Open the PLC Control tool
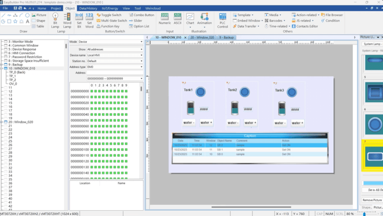Screen dimensions: 383x216 click(x=223, y=20)
